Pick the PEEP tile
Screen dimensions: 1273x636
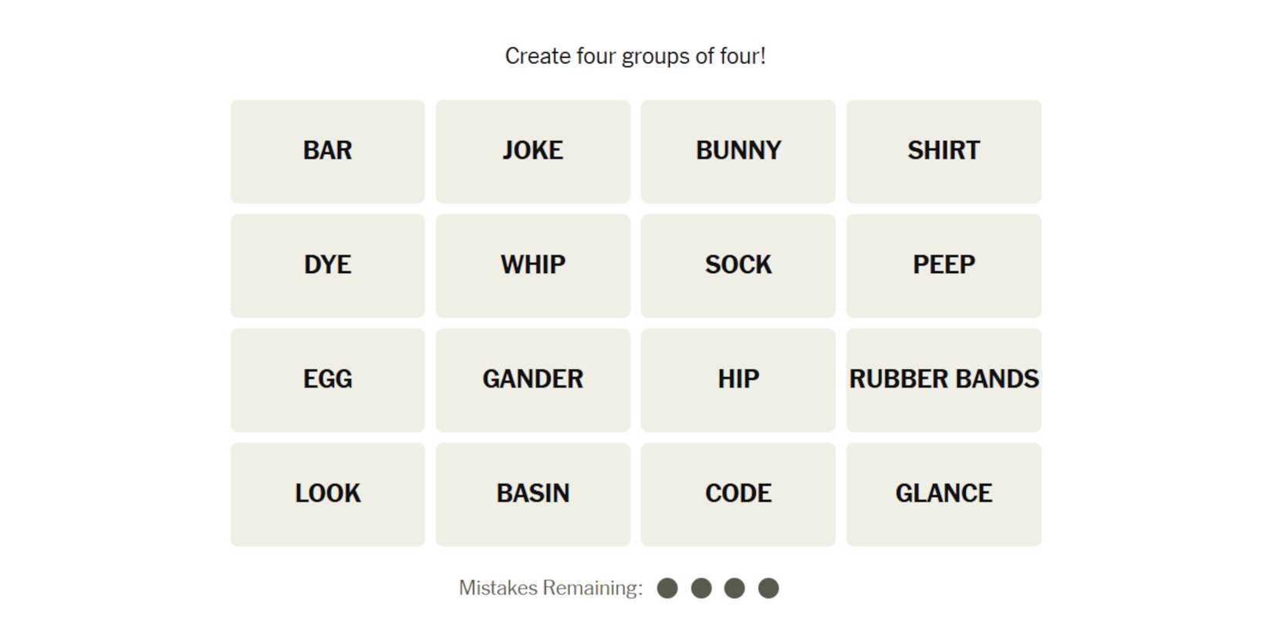943,265
